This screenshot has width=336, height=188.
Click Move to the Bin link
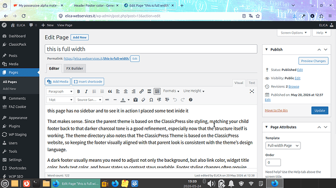point(276,110)
